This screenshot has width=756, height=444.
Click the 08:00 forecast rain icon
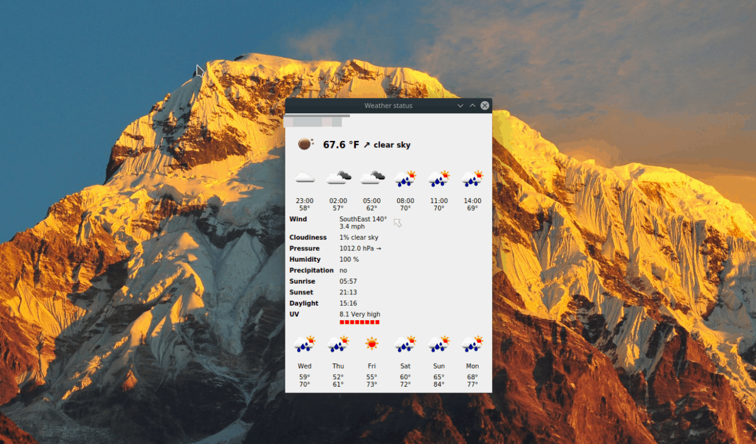tap(406, 179)
